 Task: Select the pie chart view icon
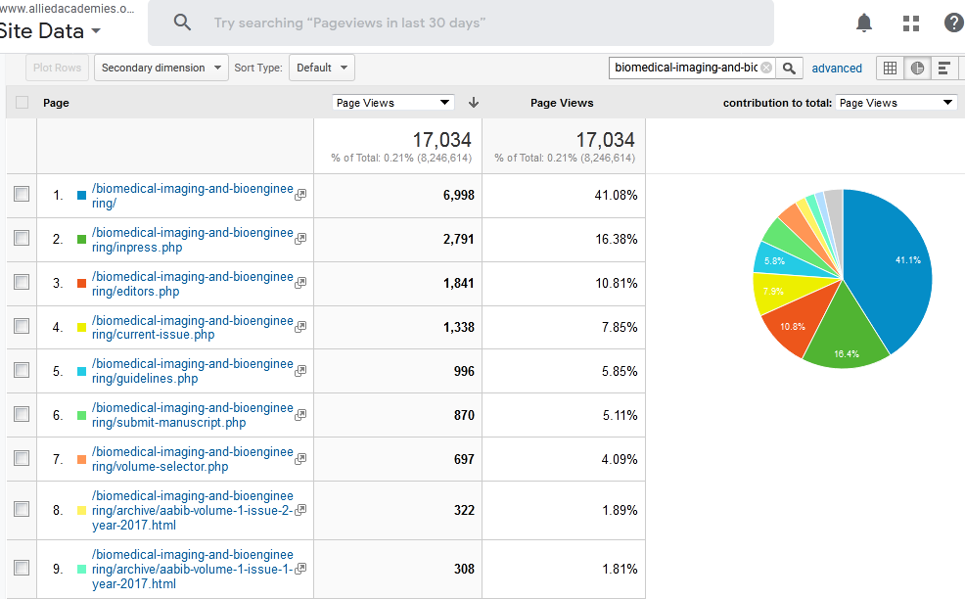click(917, 68)
